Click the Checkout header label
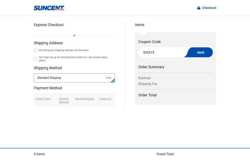The width and height of the screenshot is (250, 160). (209, 8)
